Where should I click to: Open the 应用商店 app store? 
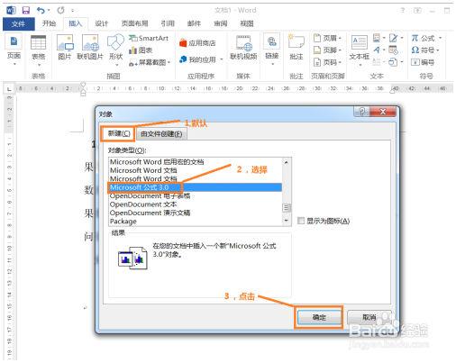[x=197, y=43]
